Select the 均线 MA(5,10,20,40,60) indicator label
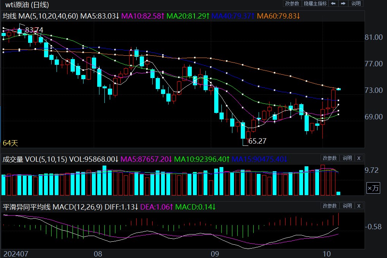 [40, 16]
